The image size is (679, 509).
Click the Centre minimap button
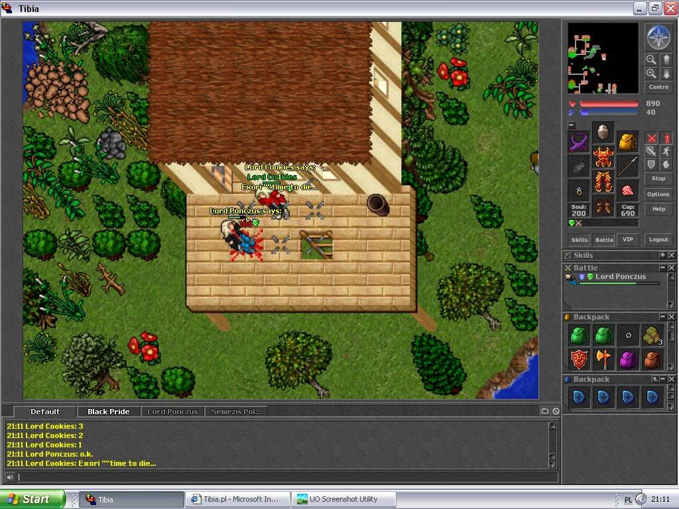[x=658, y=87]
